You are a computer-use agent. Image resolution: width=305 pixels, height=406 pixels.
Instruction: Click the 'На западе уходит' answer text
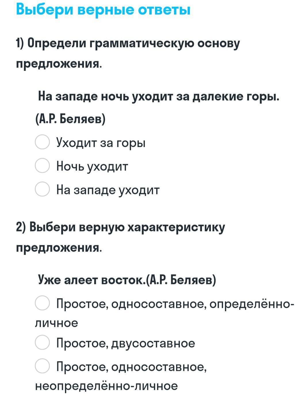tap(108, 190)
